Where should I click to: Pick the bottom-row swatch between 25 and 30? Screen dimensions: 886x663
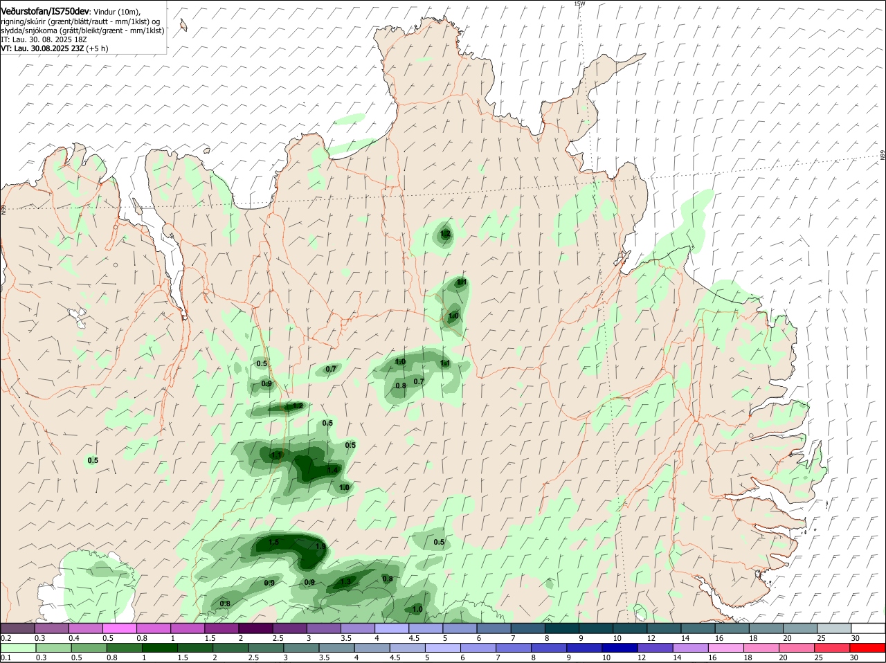[x=832, y=648]
